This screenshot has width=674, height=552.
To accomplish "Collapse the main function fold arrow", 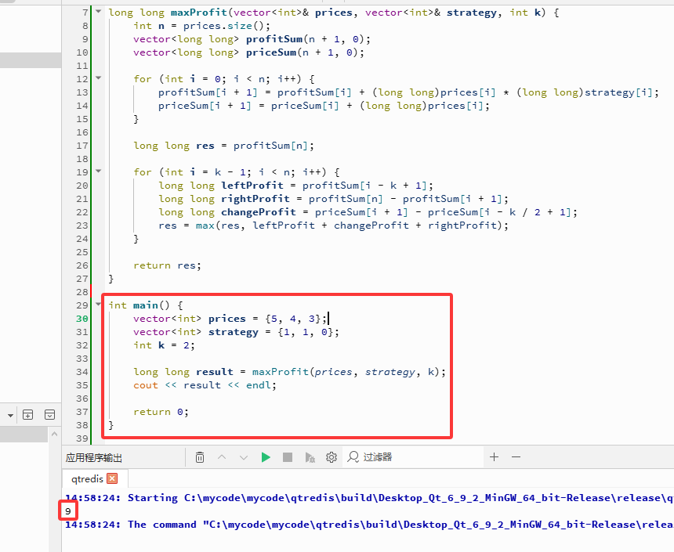I will [x=99, y=304].
